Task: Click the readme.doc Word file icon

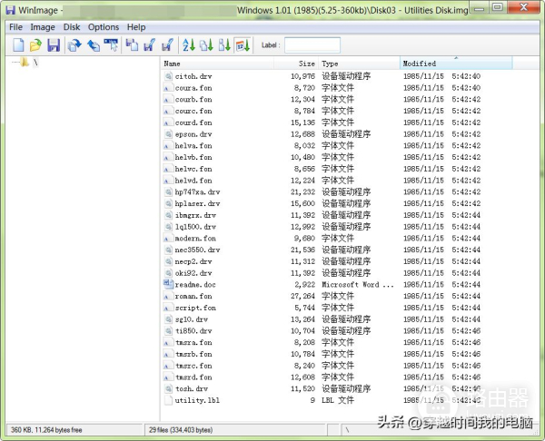Action: 168,284
